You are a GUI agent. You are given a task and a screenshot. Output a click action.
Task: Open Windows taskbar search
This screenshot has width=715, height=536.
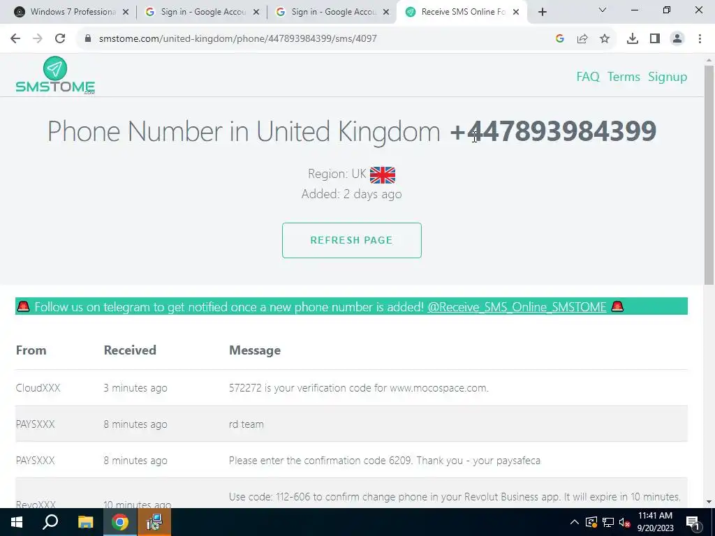(x=50, y=522)
